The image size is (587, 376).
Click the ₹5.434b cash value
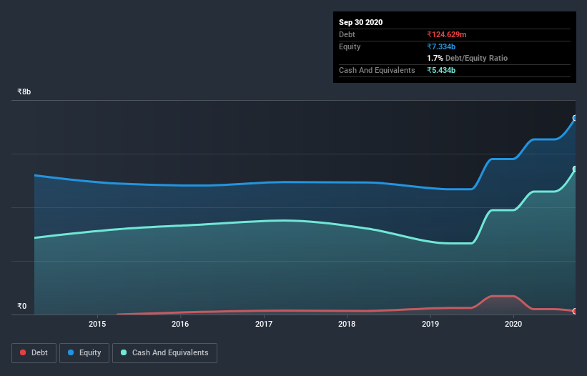[x=441, y=70]
